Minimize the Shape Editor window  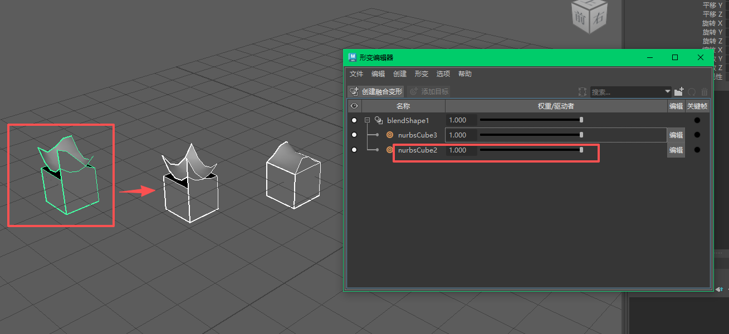pyautogui.click(x=649, y=57)
